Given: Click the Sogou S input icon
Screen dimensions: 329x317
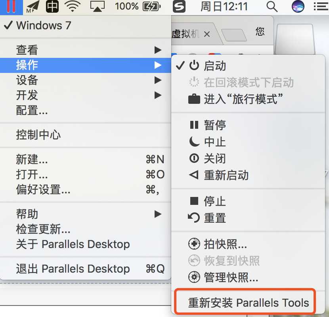Looking at the screenshot, I should click(179, 6).
